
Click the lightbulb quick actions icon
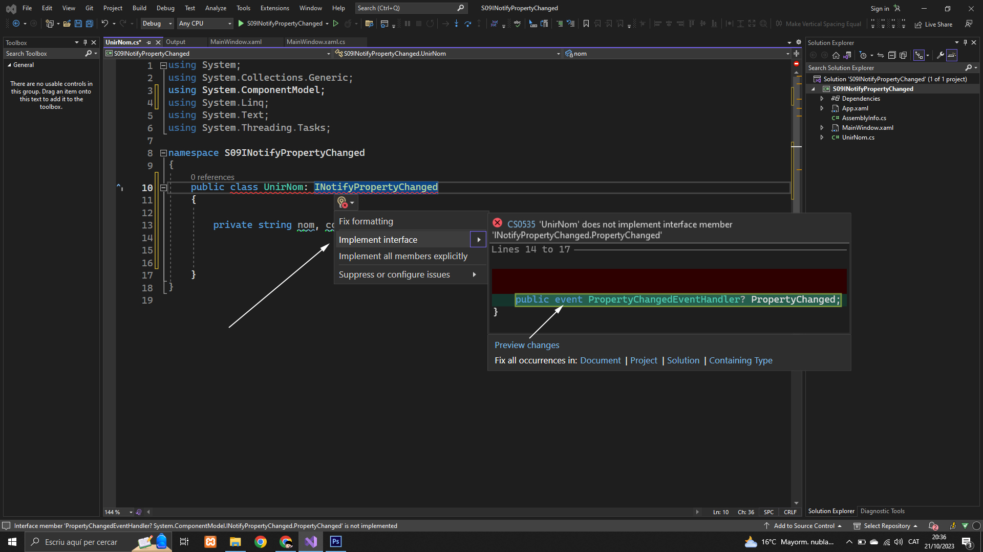[343, 203]
